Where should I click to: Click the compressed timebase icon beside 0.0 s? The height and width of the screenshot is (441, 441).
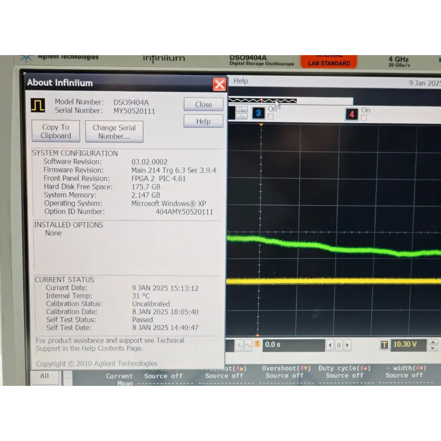pyautogui.click(x=239, y=345)
